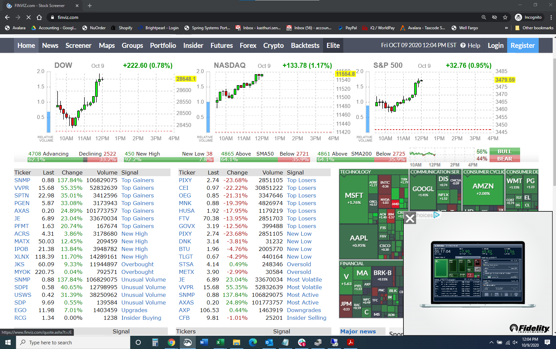Open the S&P 500 intraday chart
The image size is (556, 349).
(436, 103)
